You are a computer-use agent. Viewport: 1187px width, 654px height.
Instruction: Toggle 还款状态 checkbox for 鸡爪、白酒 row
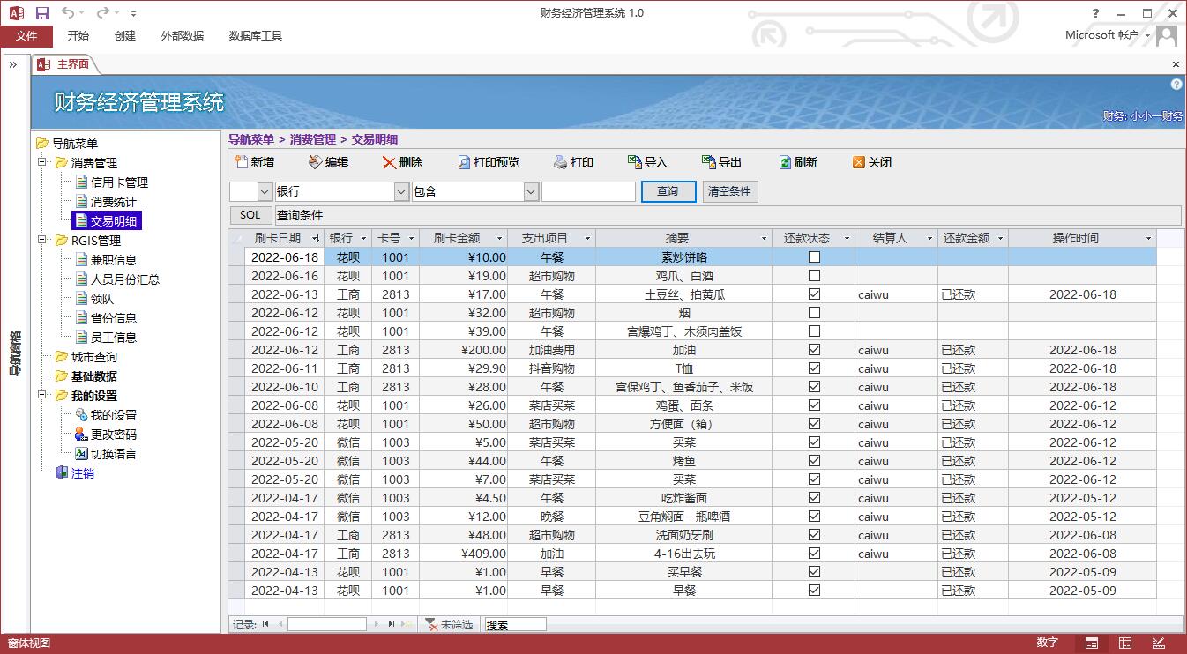click(814, 276)
